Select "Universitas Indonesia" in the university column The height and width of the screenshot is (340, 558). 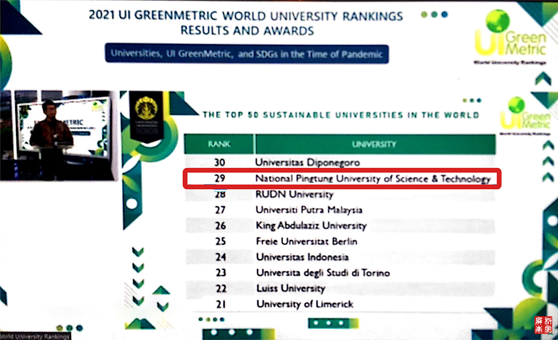[302, 257]
